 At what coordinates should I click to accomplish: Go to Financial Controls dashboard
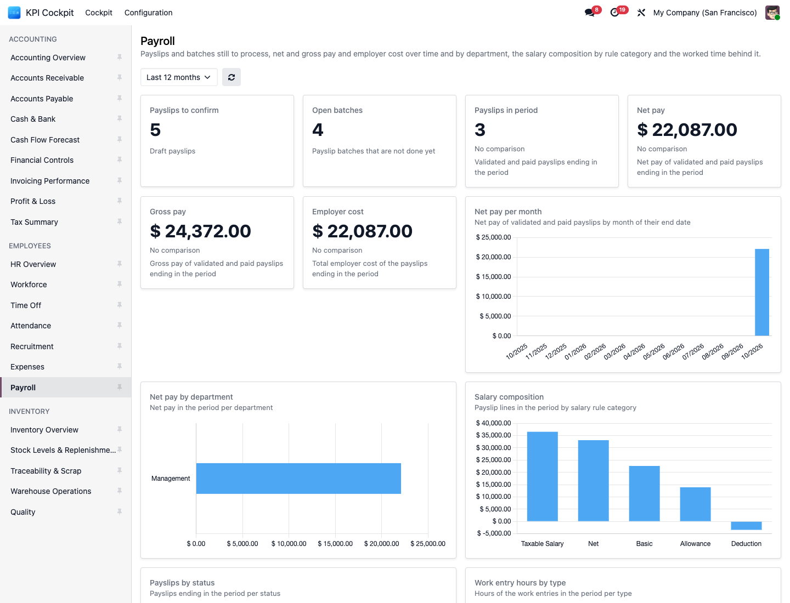[x=66, y=160]
